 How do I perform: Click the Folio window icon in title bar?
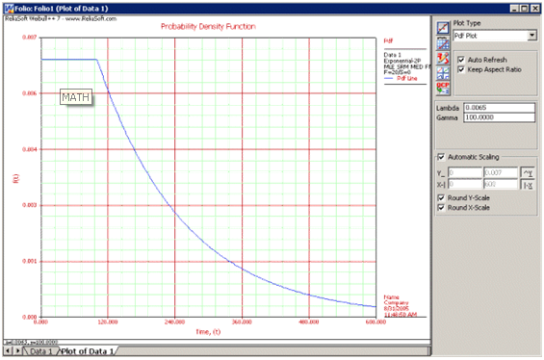[x=9, y=9]
